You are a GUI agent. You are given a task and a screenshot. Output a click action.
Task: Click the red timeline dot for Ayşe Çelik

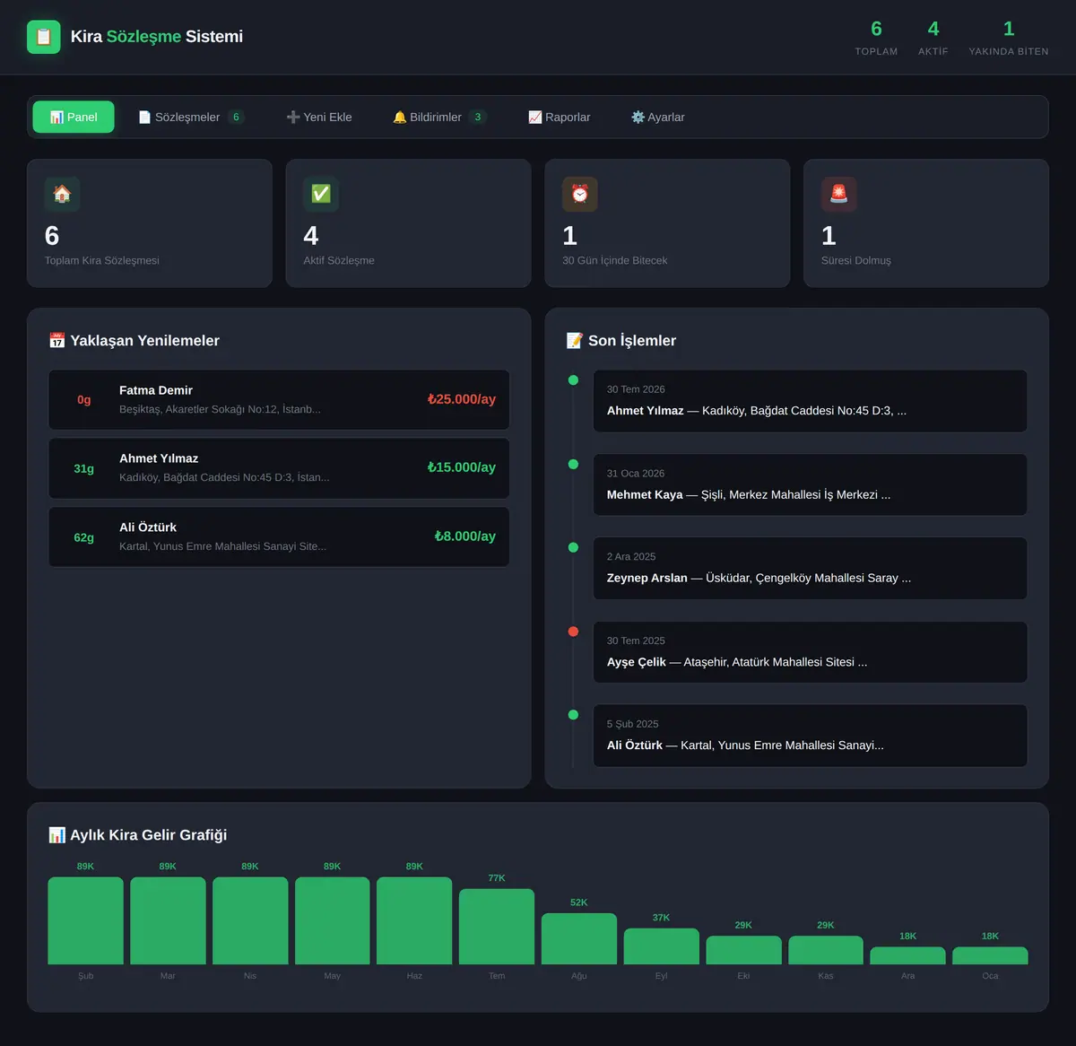(573, 632)
